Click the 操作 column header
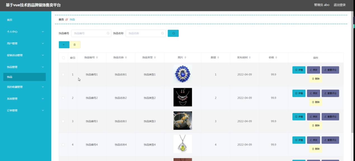The width and height of the screenshot is (355, 161). tap(316, 58)
